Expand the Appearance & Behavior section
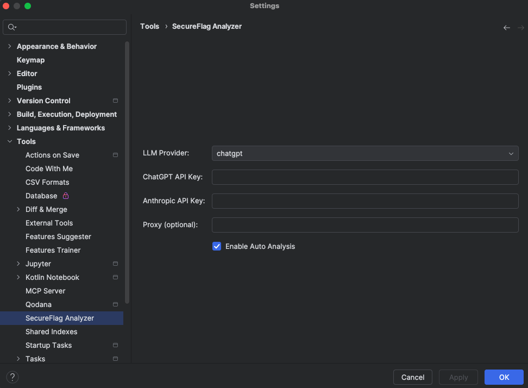This screenshot has width=528, height=388. point(9,47)
